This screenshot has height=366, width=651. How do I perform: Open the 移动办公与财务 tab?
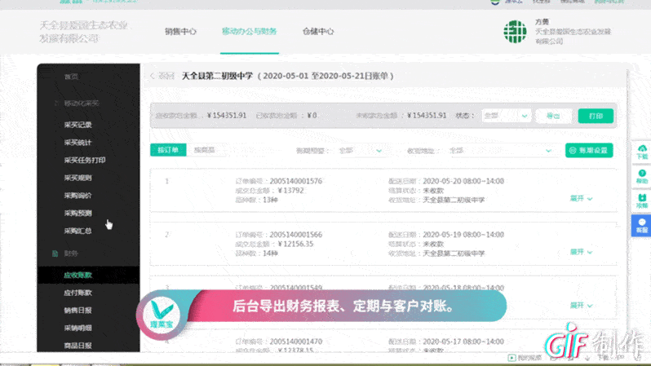point(249,32)
